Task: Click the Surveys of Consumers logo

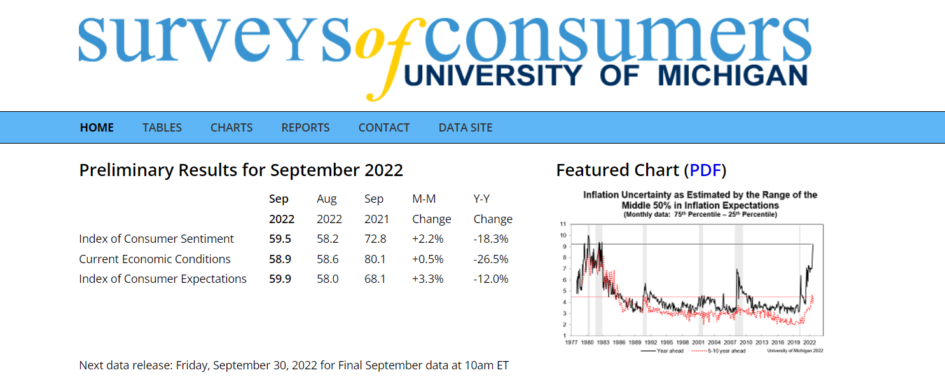Action: tap(444, 51)
